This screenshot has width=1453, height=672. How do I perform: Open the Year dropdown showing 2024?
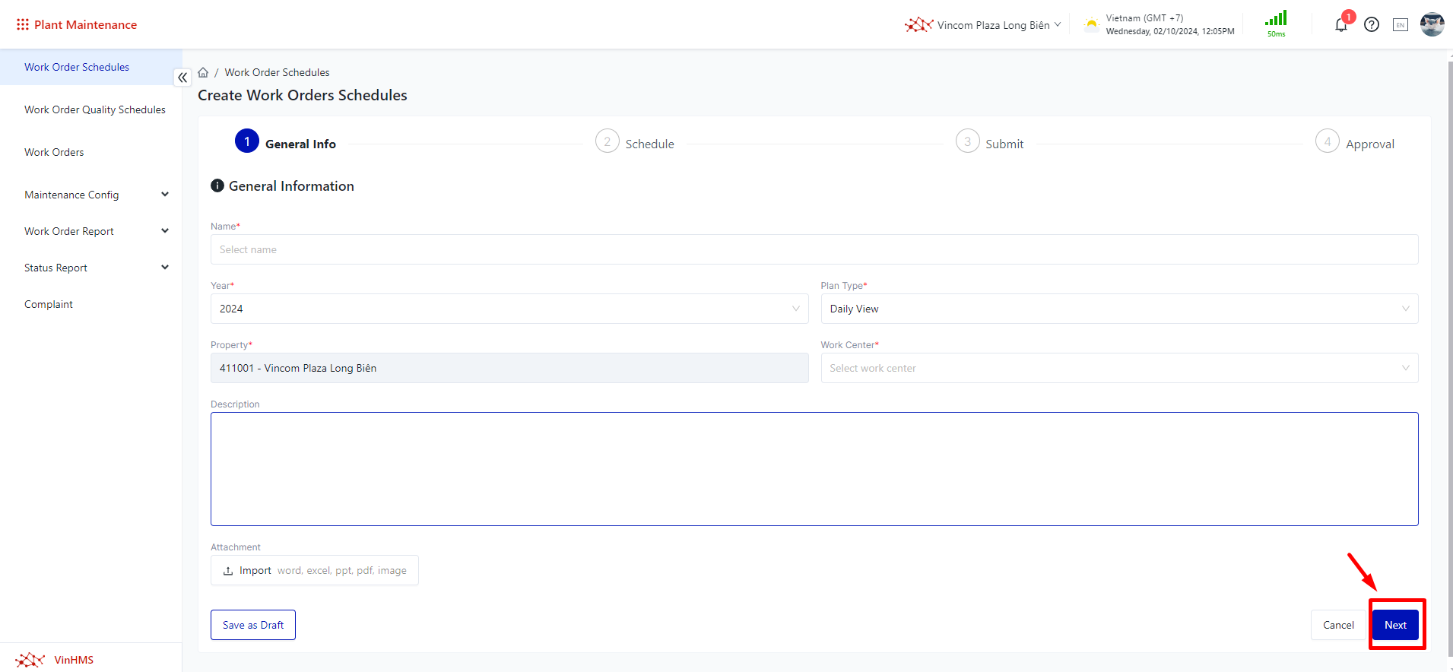(x=509, y=309)
